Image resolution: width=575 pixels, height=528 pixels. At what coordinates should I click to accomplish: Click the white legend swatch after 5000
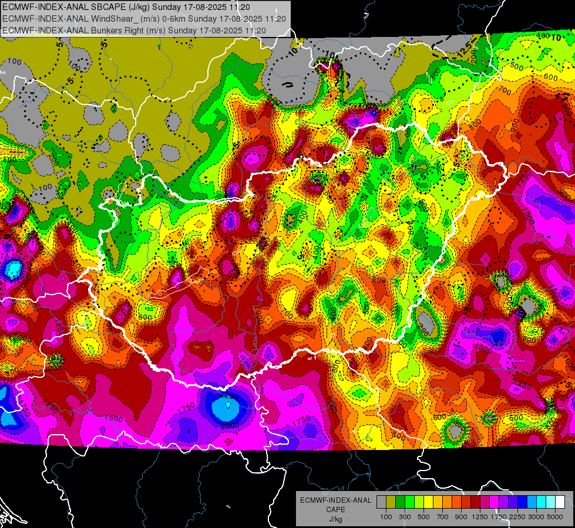tap(560, 502)
